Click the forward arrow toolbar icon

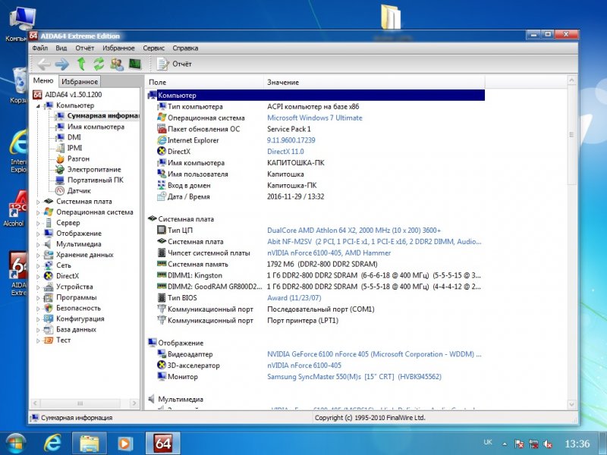pyautogui.click(x=62, y=64)
